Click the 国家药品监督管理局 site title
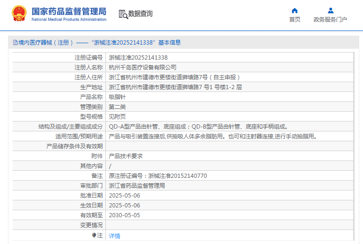Image resolution: width=363 pixels, height=244 pixels. [69, 11]
